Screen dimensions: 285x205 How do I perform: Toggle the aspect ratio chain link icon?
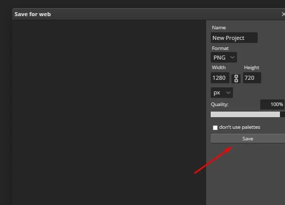236,78
